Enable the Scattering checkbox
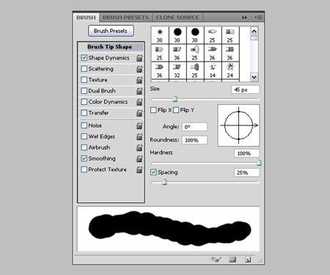 click(84, 69)
